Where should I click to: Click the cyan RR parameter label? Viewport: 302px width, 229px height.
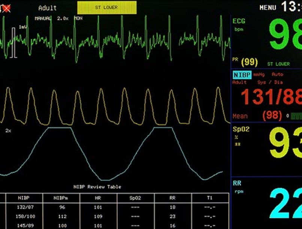(237, 183)
